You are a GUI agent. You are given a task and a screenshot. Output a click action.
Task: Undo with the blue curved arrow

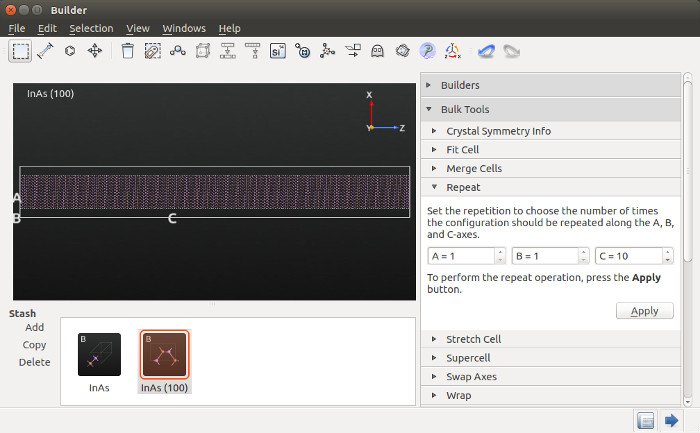[x=487, y=51]
